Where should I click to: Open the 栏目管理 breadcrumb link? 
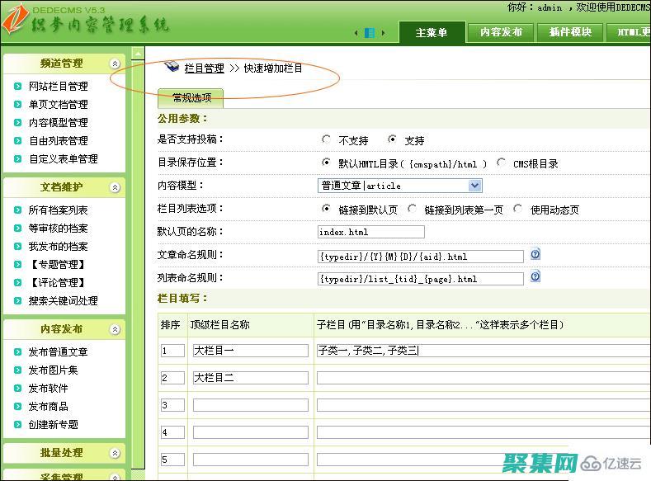[x=204, y=68]
